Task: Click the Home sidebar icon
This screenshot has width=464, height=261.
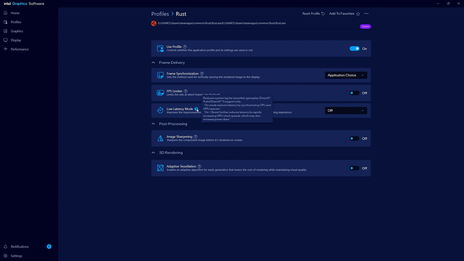Action: coord(6,13)
